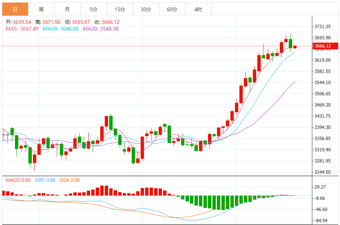340x225 pixels.
Task: Click the MACD:0.00 label
Action: 18,180
